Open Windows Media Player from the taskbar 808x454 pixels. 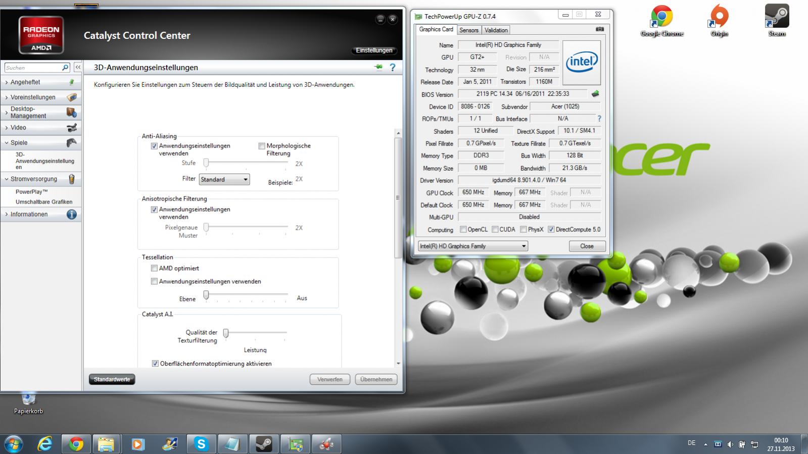(137, 444)
